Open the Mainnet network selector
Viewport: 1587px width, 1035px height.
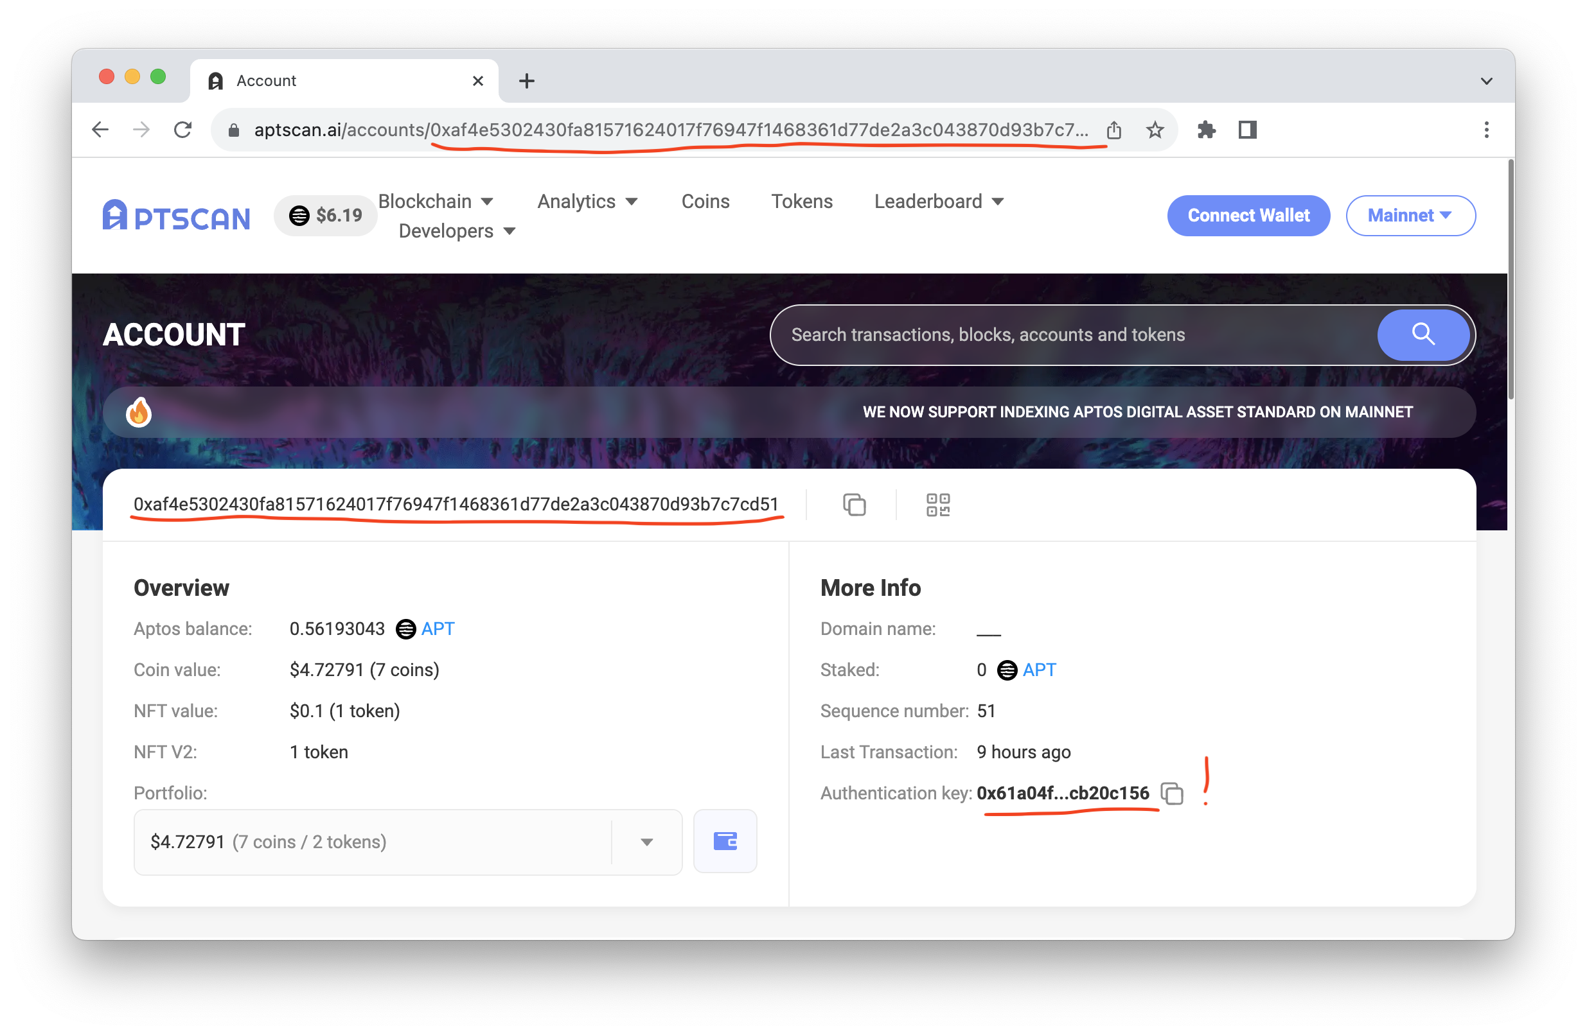pos(1410,216)
